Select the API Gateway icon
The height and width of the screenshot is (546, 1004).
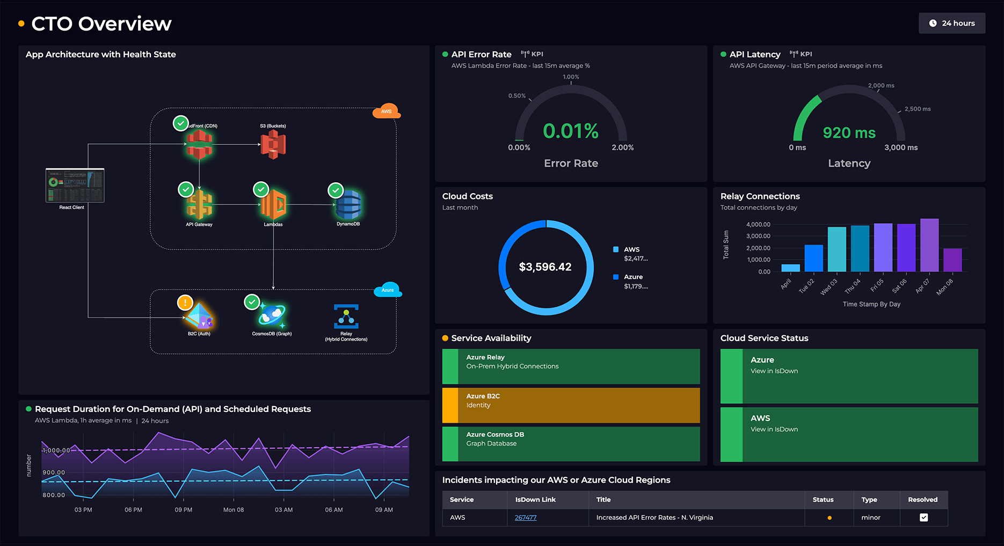199,205
